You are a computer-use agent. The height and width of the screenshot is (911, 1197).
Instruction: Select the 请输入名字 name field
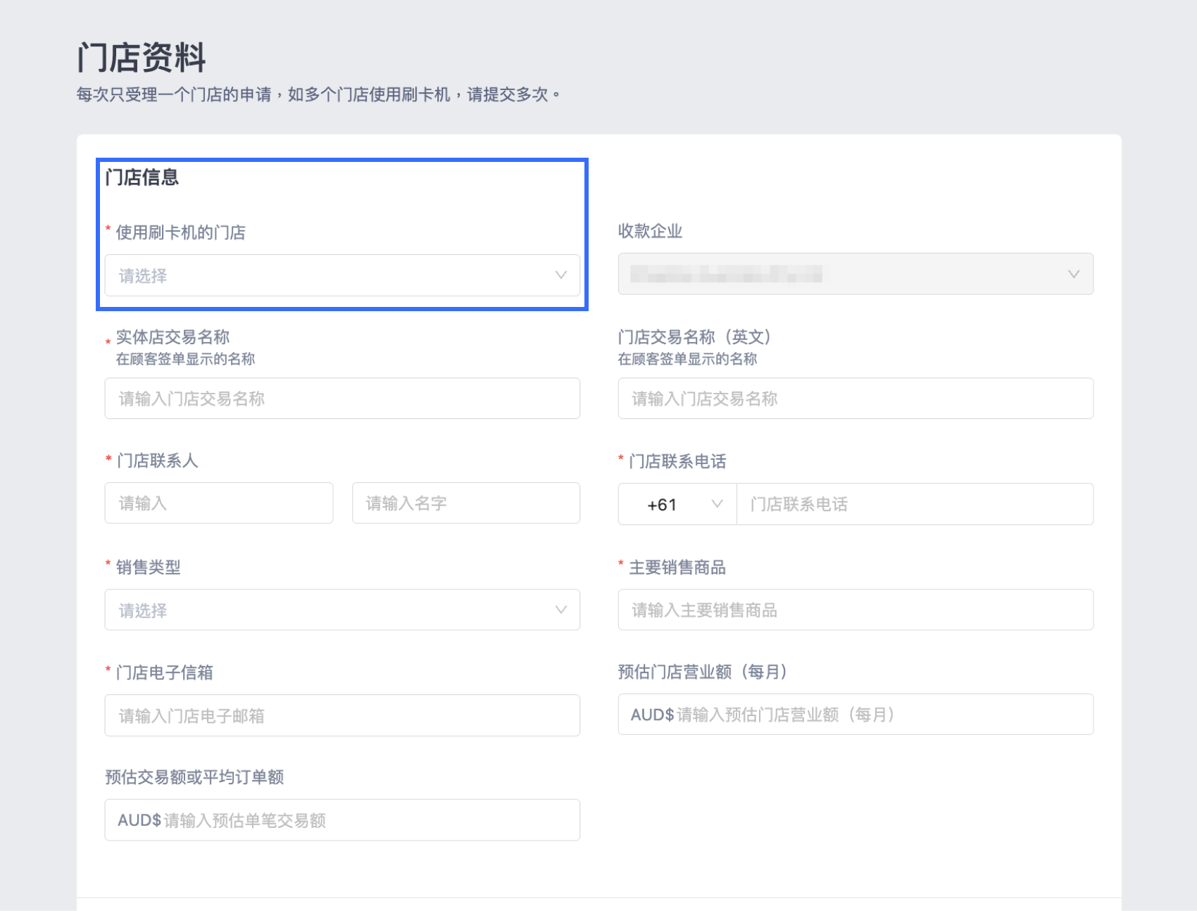pos(465,503)
